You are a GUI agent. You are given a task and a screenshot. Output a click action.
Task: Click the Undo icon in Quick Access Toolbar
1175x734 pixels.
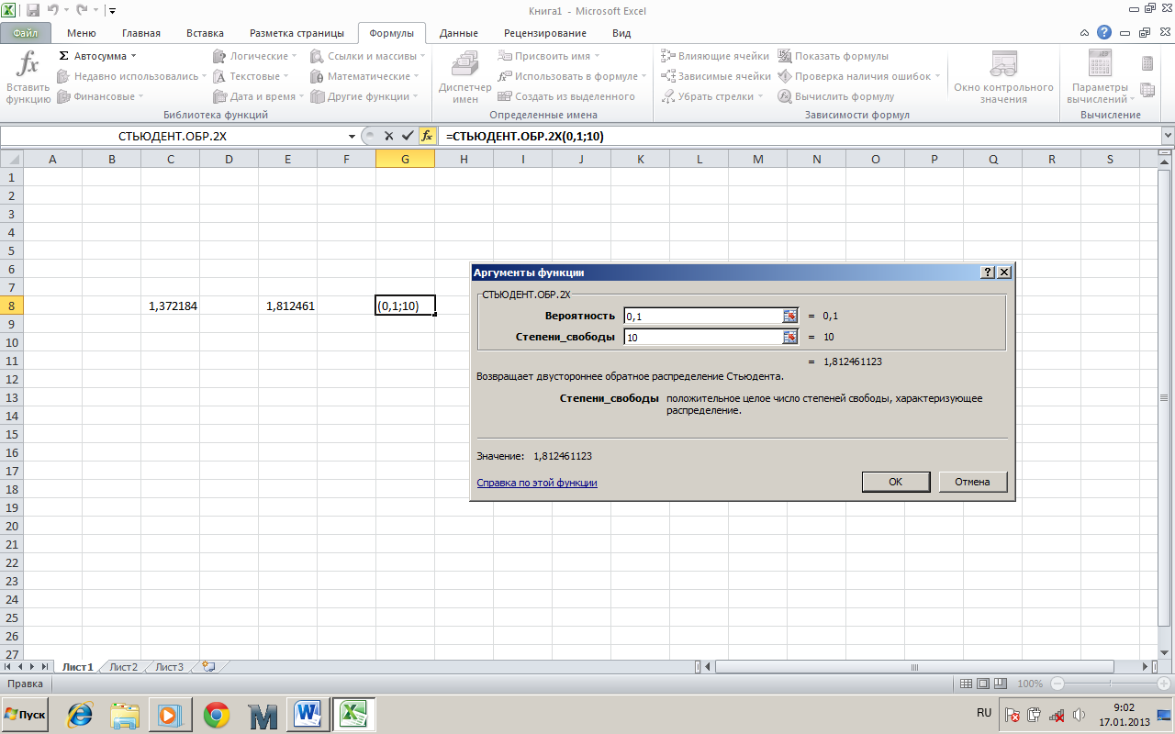53,10
